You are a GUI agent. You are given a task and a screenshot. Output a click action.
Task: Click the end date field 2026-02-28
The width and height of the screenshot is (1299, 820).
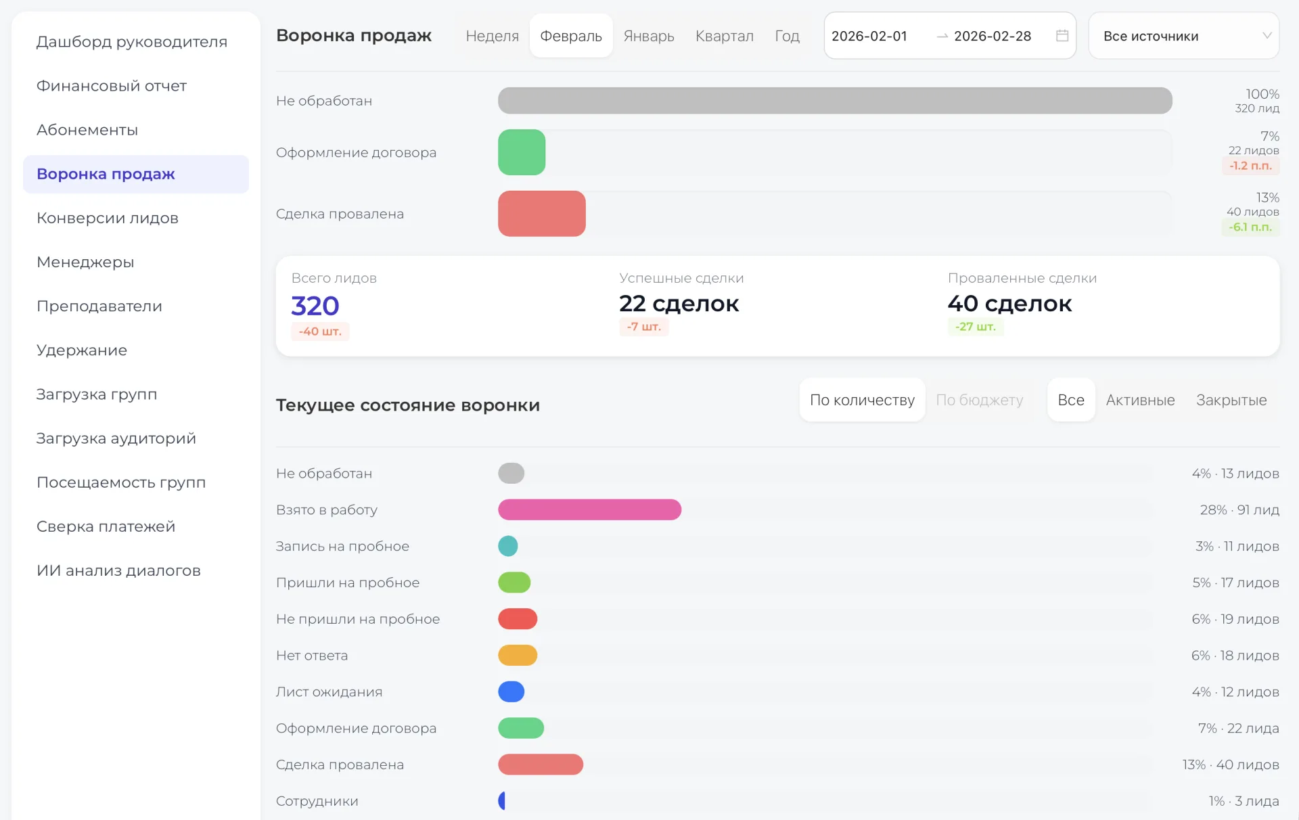[993, 36]
